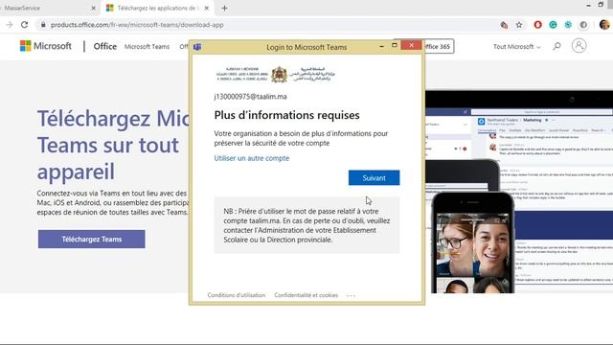This screenshot has height=345, width=613.
Task: Click the three-dots more options in dialog footer
Action: click(x=352, y=295)
